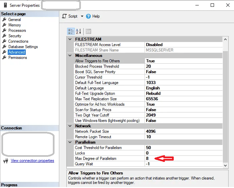Open the Permissions page
Screen dimensions: 234x188
tap(18, 58)
